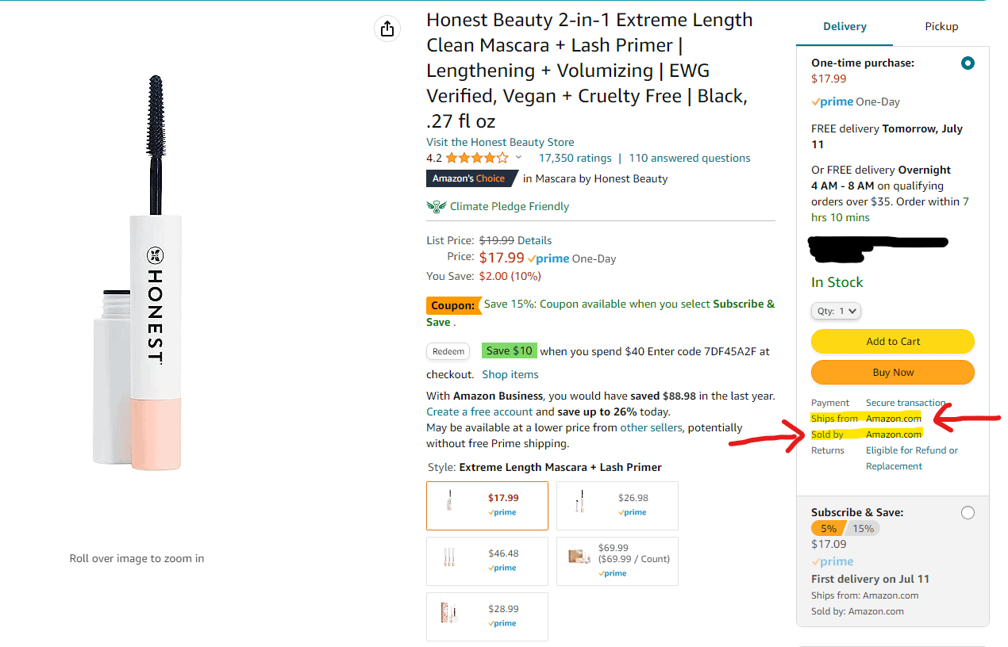Expand the rating breakdown chevron
This screenshot has height=647, width=1008.
point(519,158)
